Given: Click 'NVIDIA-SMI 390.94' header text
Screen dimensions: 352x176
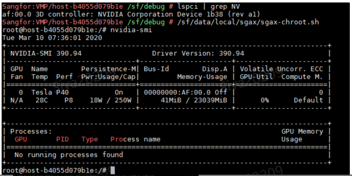Looking at the screenshot, I should coord(46,54).
